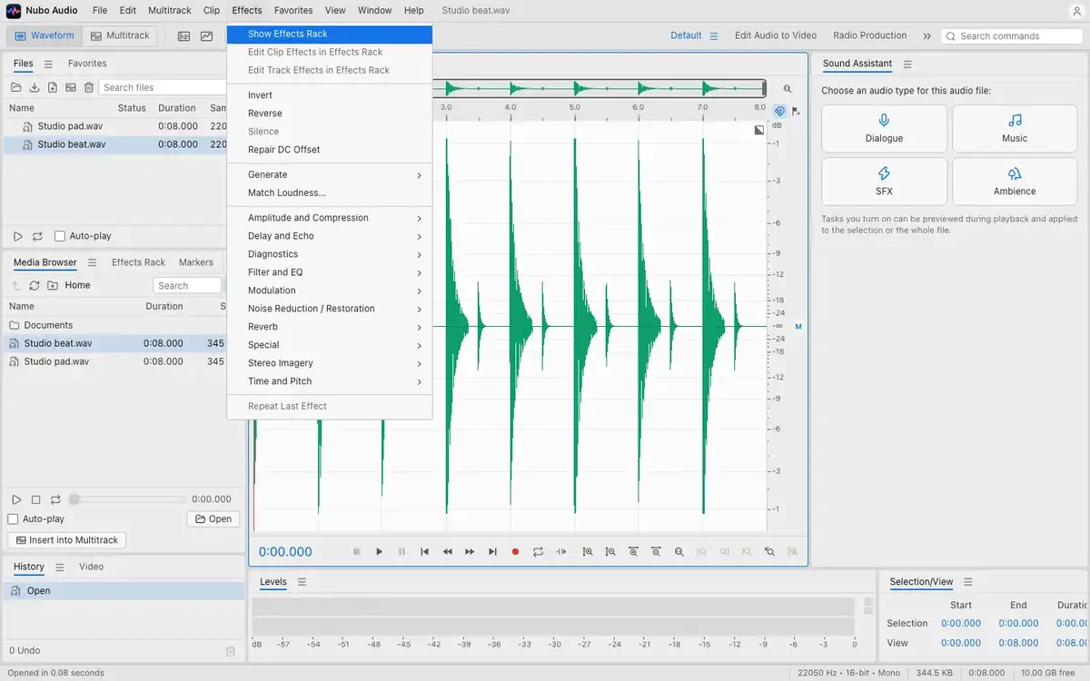Select Dialogue audio type
Viewport: 1090px width, 681px height.
[x=884, y=128]
